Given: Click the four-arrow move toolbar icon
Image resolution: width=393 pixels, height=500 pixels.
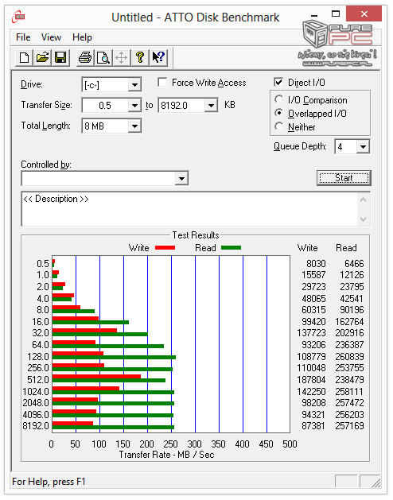Looking at the screenshot, I should (121, 58).
